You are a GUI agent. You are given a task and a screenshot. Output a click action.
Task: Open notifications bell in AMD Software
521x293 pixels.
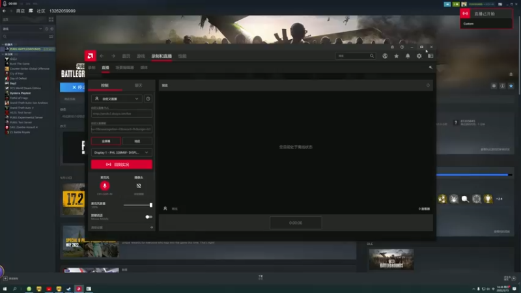408,56
